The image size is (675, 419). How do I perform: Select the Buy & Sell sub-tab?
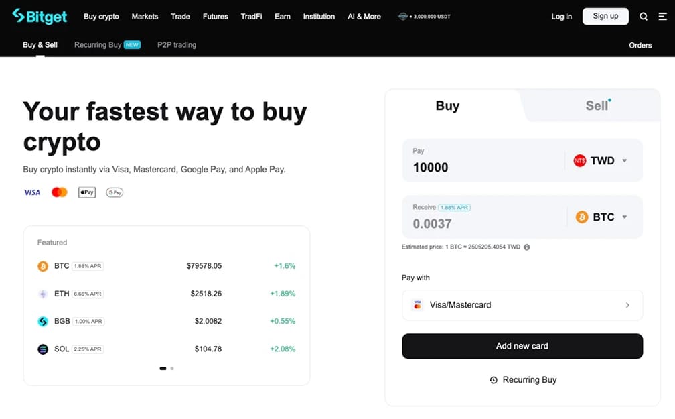click(40, 45)
